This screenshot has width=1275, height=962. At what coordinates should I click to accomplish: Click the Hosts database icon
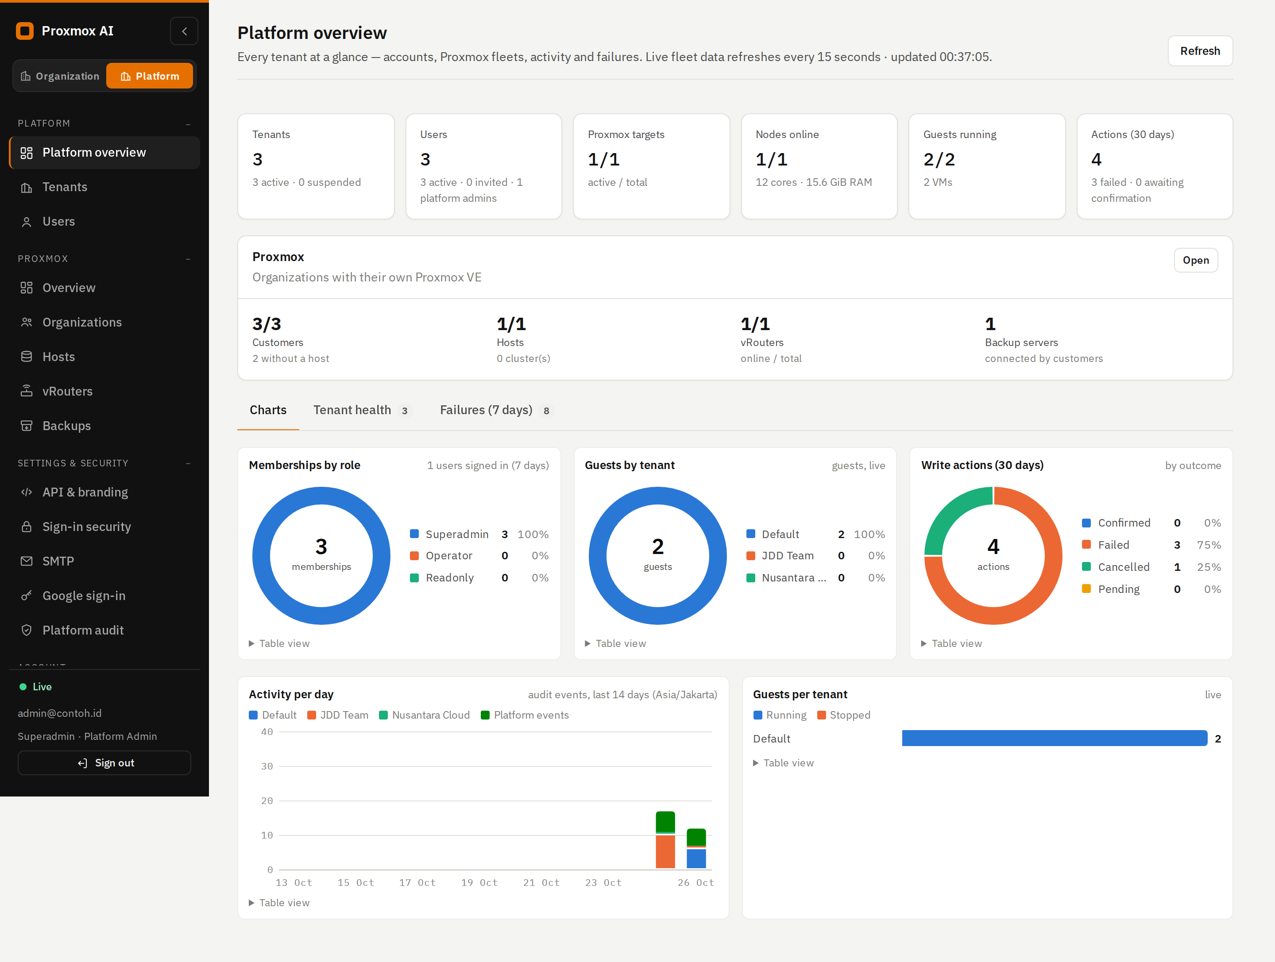tap(27, 357)
